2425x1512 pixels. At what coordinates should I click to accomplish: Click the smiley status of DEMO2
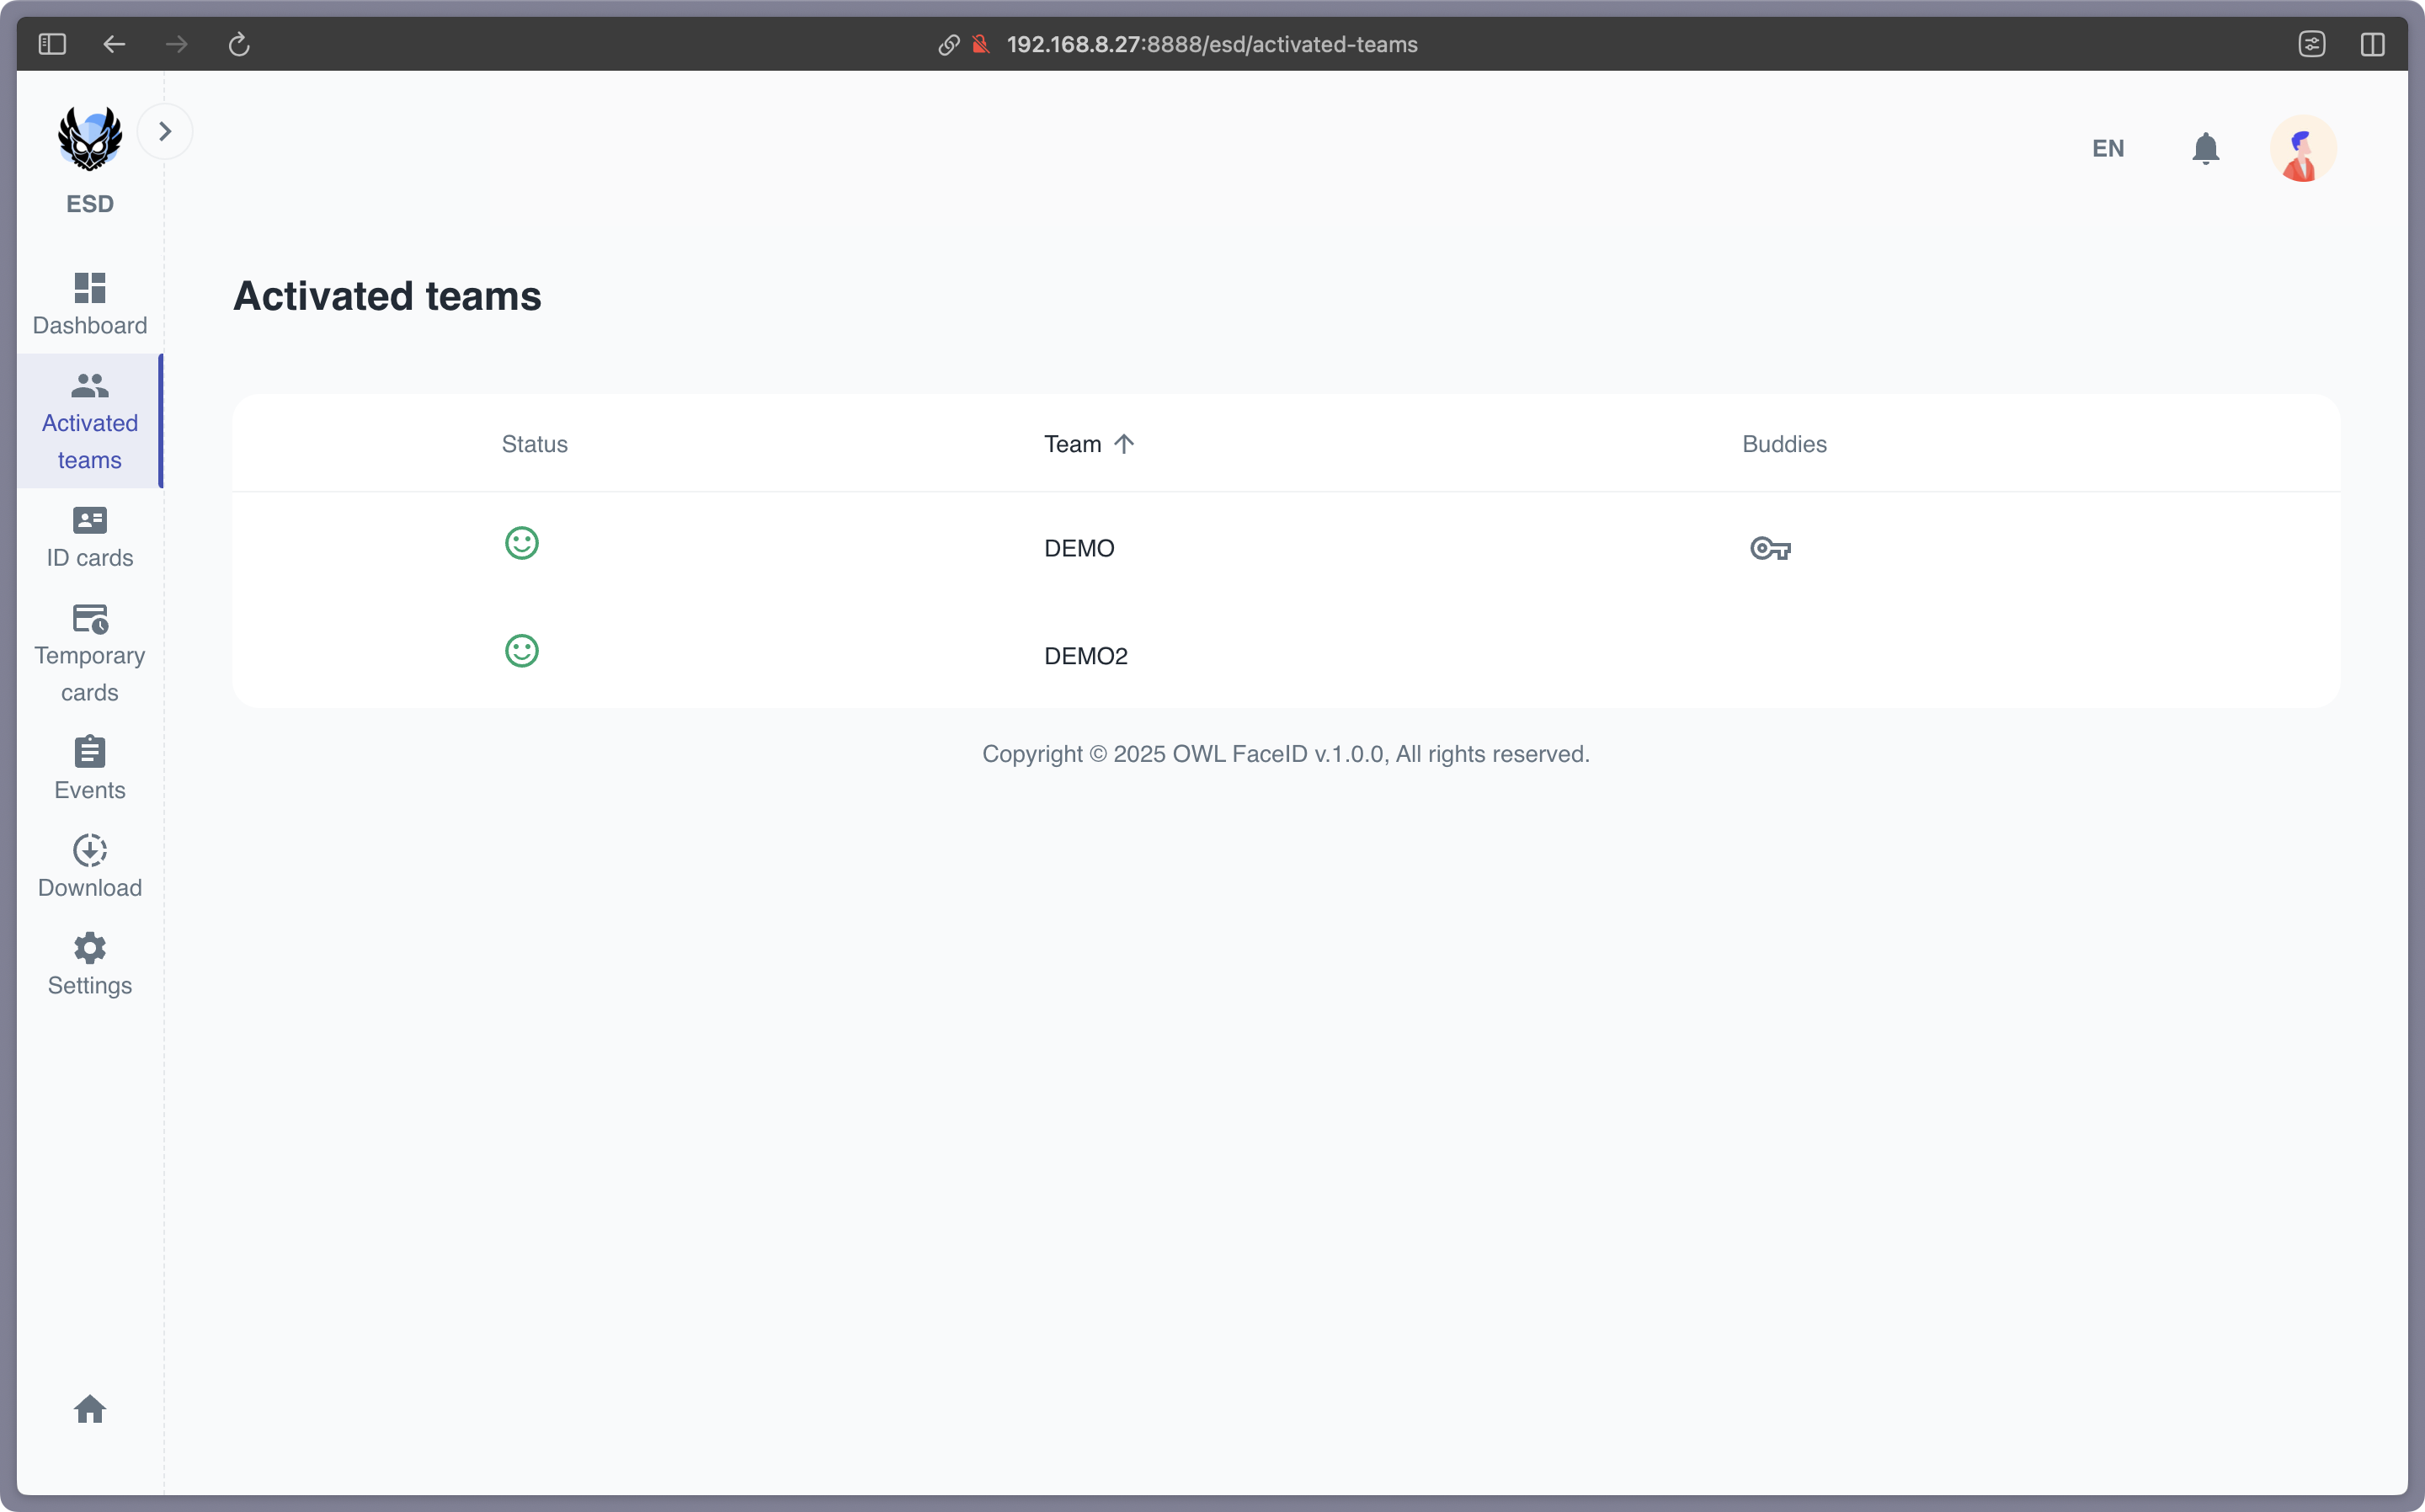(522, 651)
